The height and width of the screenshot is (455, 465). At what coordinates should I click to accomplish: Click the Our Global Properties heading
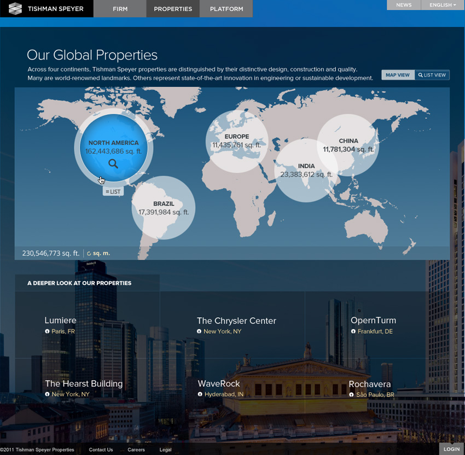point(92,55)
